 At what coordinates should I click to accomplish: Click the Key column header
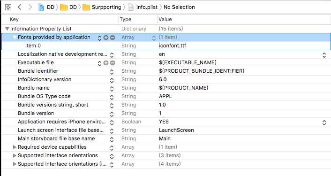tap(14, 19)
